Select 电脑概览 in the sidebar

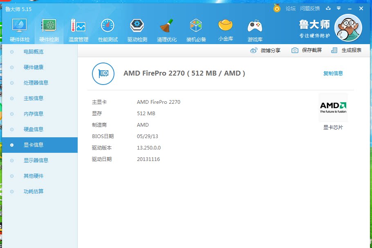click(40, 52)
